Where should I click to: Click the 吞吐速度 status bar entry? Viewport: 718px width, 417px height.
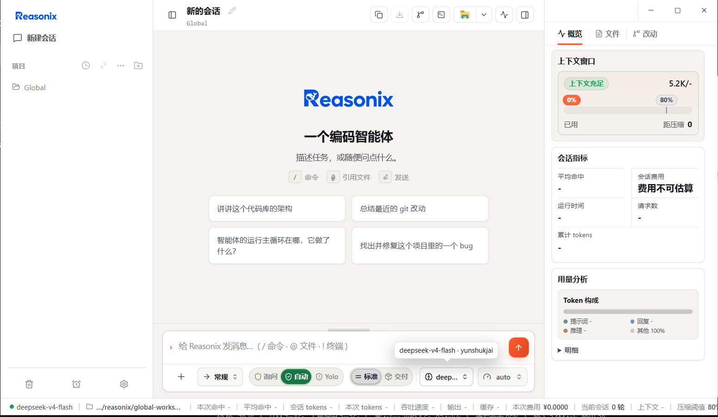click(x=417, y=407)
